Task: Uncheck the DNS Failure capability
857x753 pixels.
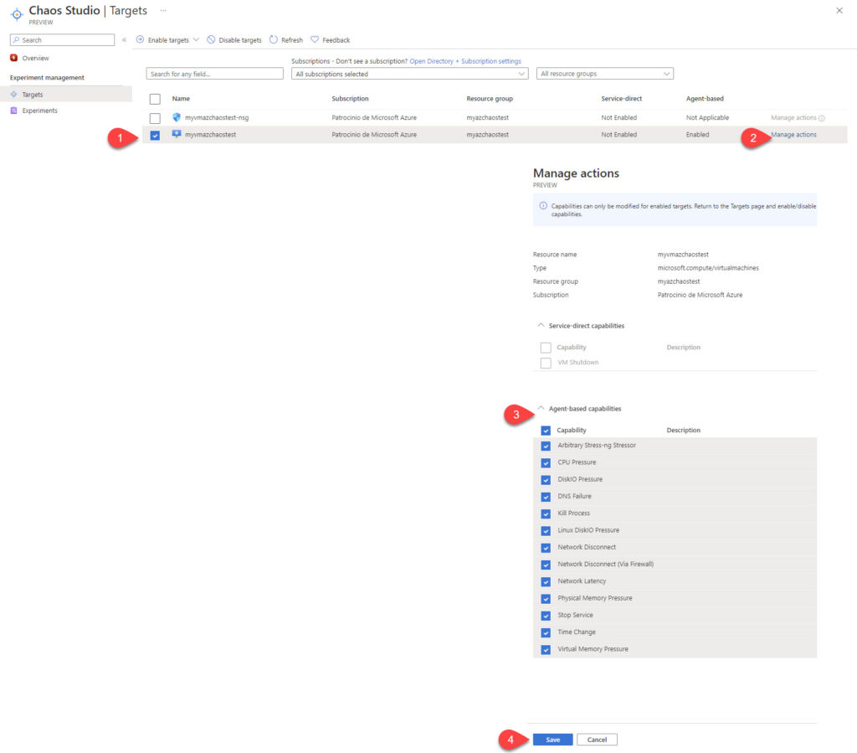Action: click(546, 497)
